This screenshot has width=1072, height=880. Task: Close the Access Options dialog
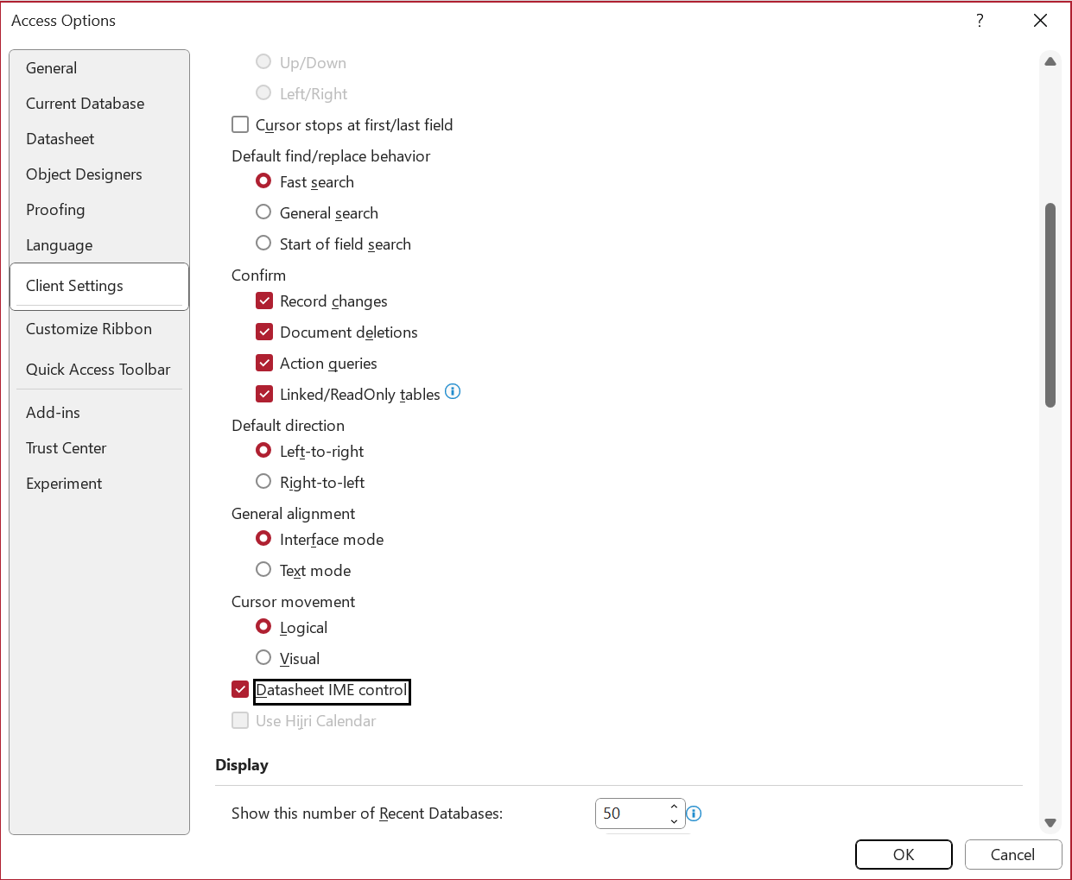click(x=1040, y=20)
